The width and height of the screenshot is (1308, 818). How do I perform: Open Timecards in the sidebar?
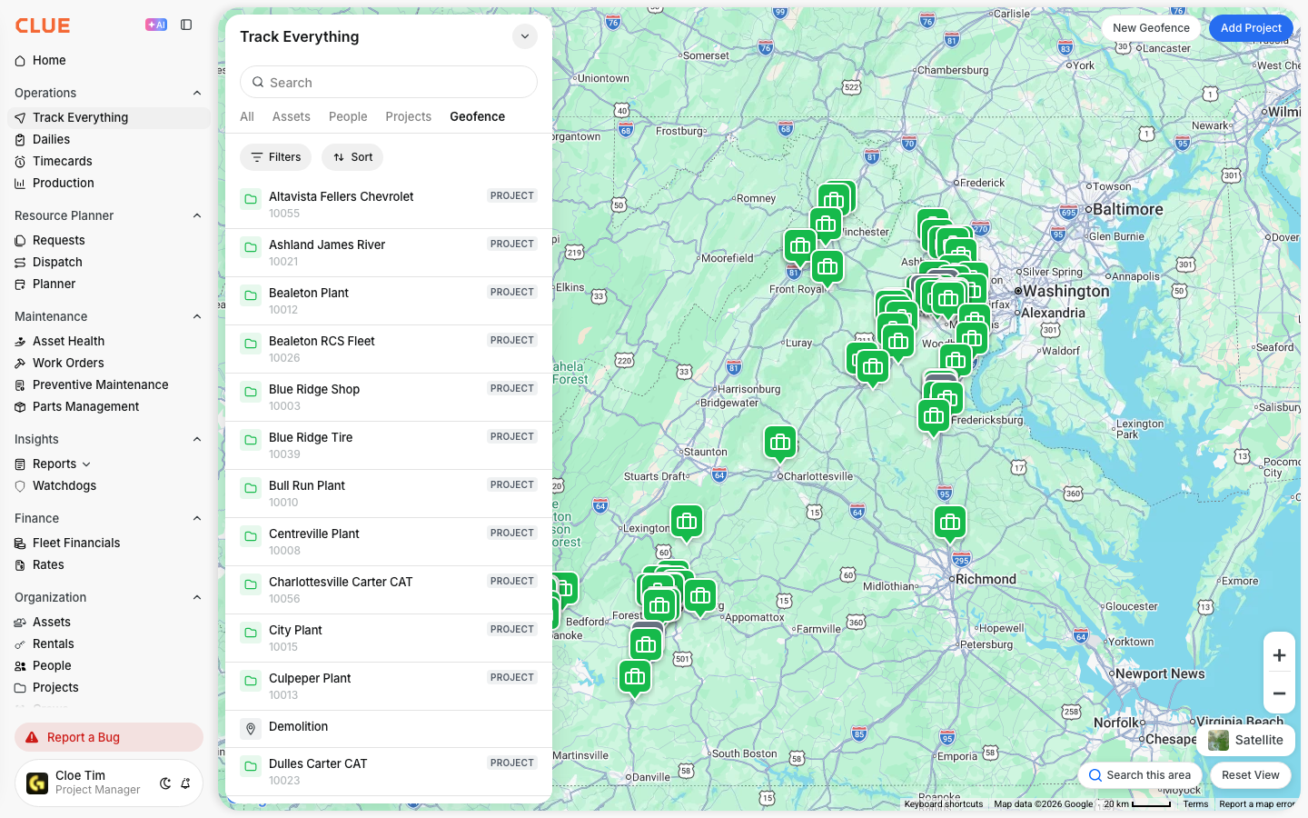[x=62, y=161]
